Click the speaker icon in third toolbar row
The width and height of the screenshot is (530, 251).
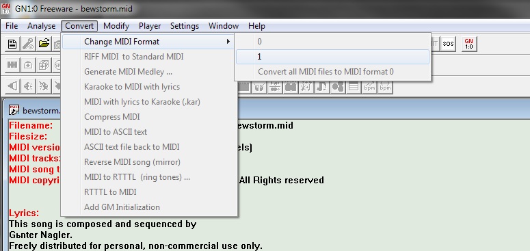[x=12, y=86]
